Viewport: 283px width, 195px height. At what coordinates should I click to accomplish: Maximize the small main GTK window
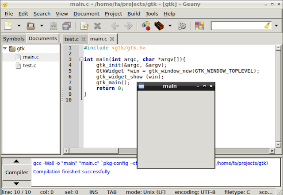point(204,86)
